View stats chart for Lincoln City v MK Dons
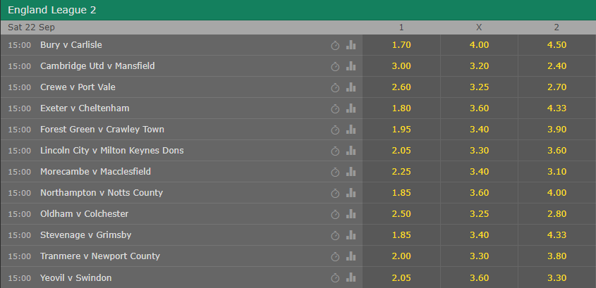The width and height of the screenshot is (596, 288). tap(351, 151)
